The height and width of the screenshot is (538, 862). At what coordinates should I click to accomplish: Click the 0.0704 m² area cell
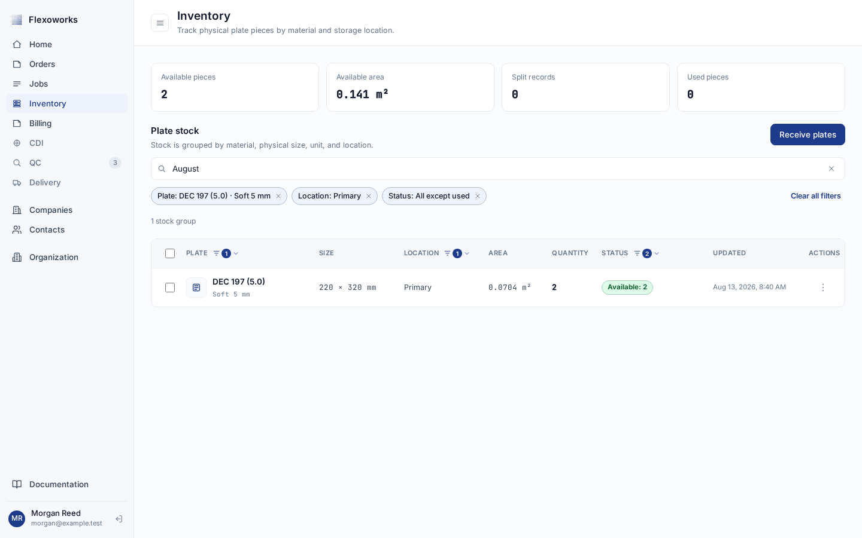pos(509,288)
